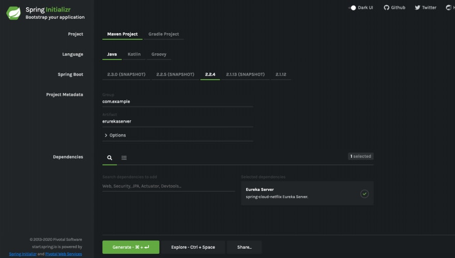Select Spring Boot 2.3.0 (SNAPSHOT)
455x258 pixels.
(126, 74)
